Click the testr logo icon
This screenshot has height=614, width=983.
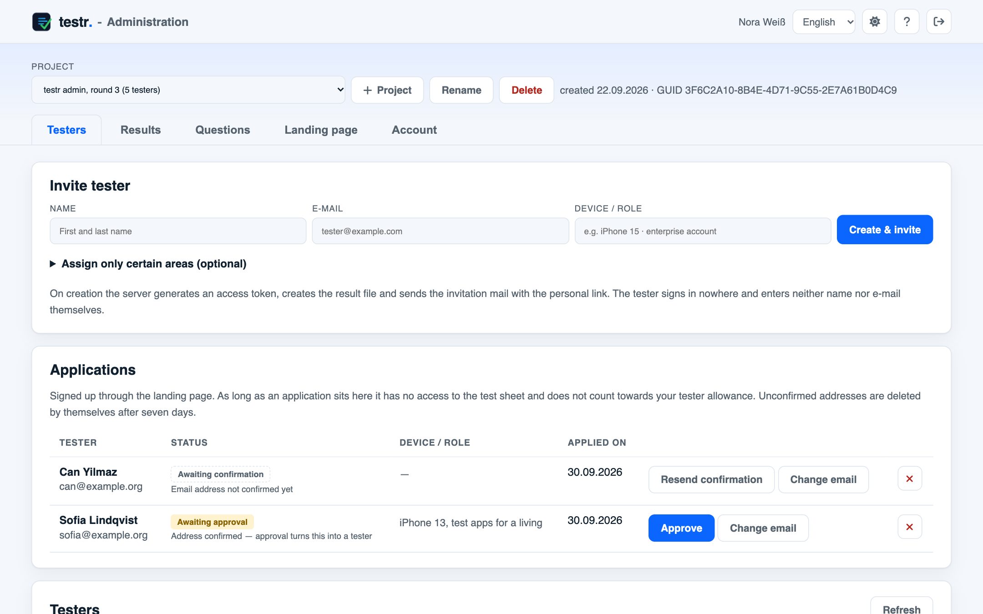point(41,21)
